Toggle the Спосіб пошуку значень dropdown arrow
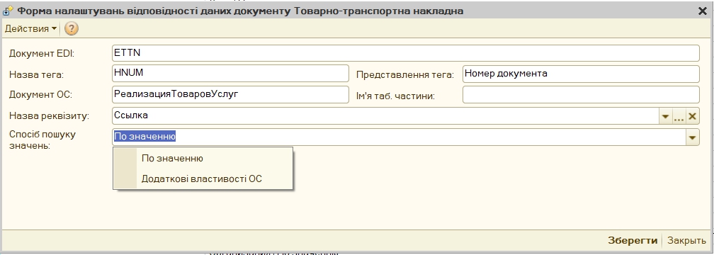This screenshot has height=255, width=714. [693, 137]
